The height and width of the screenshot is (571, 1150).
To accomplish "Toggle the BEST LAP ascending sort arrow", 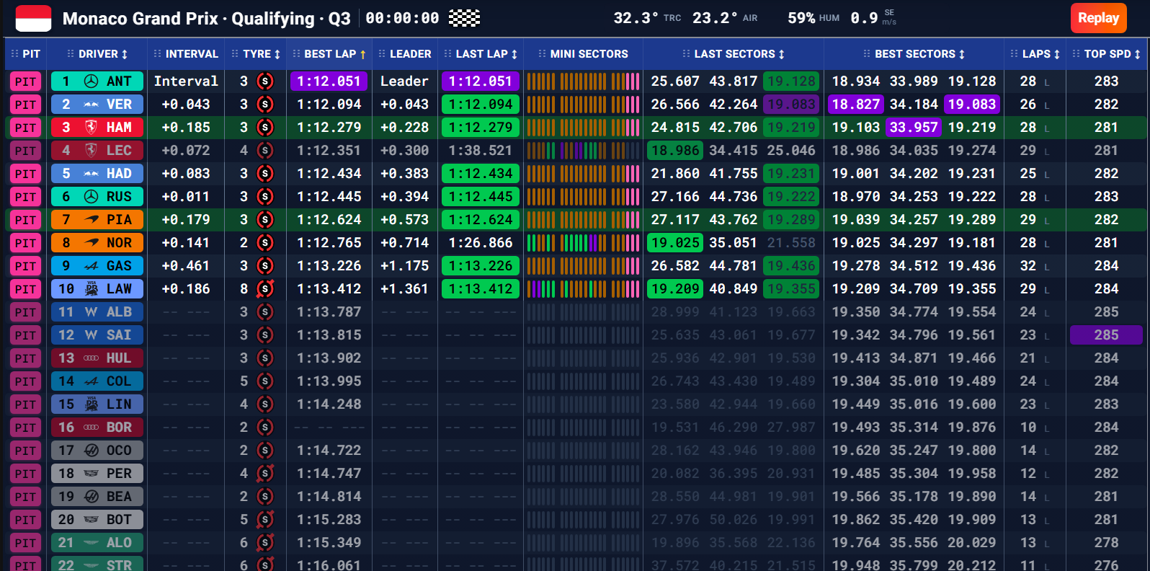I will point(362,54).
